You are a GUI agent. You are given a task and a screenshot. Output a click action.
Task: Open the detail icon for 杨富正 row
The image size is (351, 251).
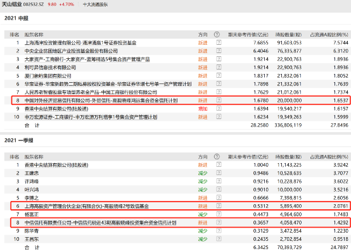(219, 214)
